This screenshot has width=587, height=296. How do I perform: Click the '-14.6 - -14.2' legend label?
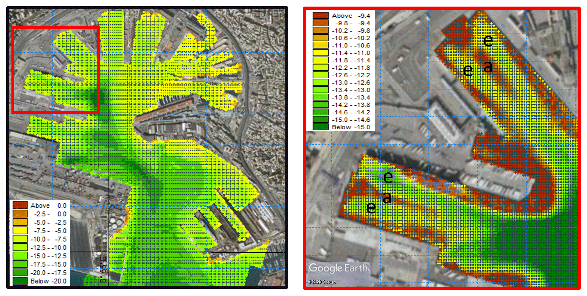click(x=351, y=112)
